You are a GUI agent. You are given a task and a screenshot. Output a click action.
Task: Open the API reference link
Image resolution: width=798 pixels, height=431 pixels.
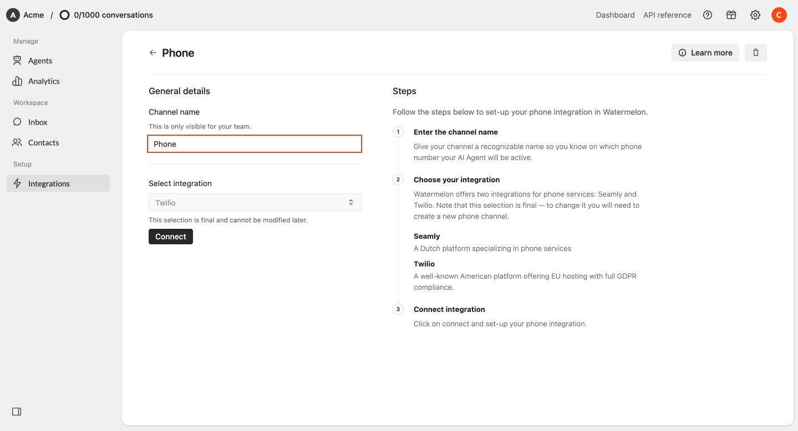click(x=667, y=15)
